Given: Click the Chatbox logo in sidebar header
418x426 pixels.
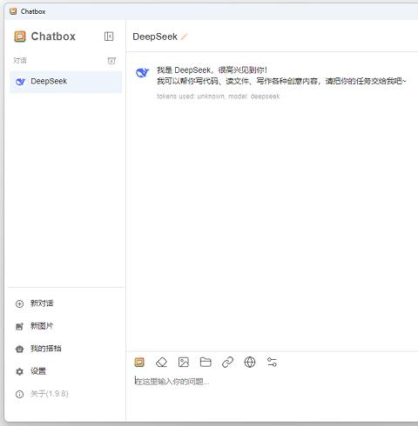Looking at the screenshot, I should point(20,37).
